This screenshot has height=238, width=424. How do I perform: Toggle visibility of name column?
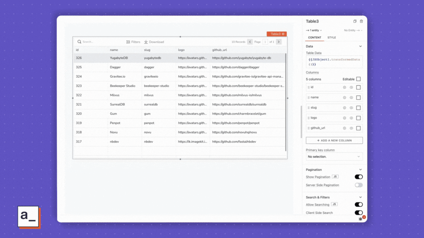point(351,98)
